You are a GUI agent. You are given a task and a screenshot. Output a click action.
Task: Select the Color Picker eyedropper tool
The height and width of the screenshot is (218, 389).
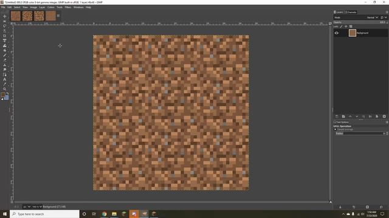point(4,84)
